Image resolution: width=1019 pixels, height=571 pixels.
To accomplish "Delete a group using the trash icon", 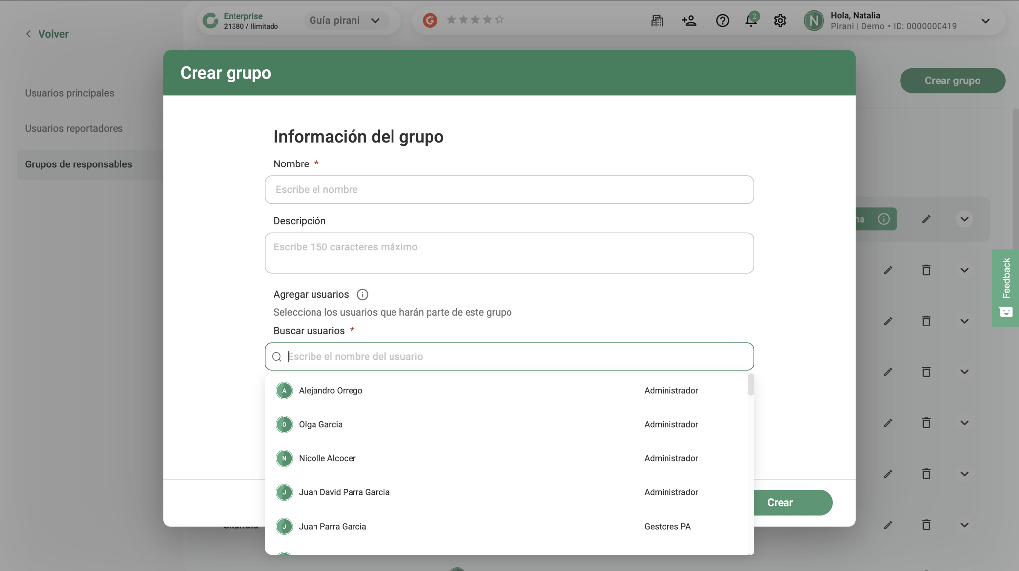I will (926, 270).
